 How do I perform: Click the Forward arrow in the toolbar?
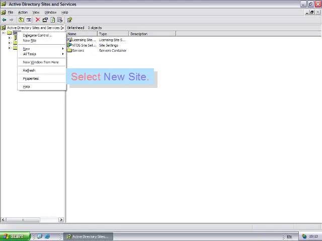pos(11,20)
